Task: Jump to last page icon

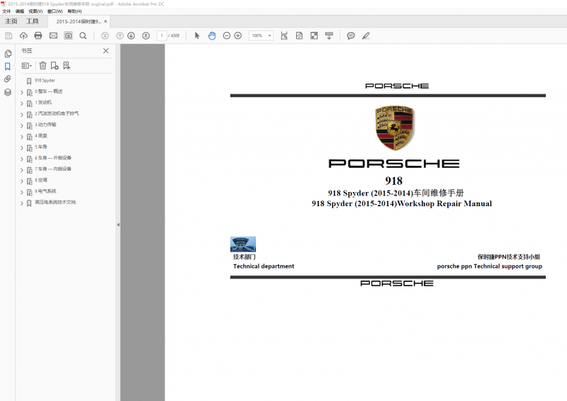Action: (146, 35)
